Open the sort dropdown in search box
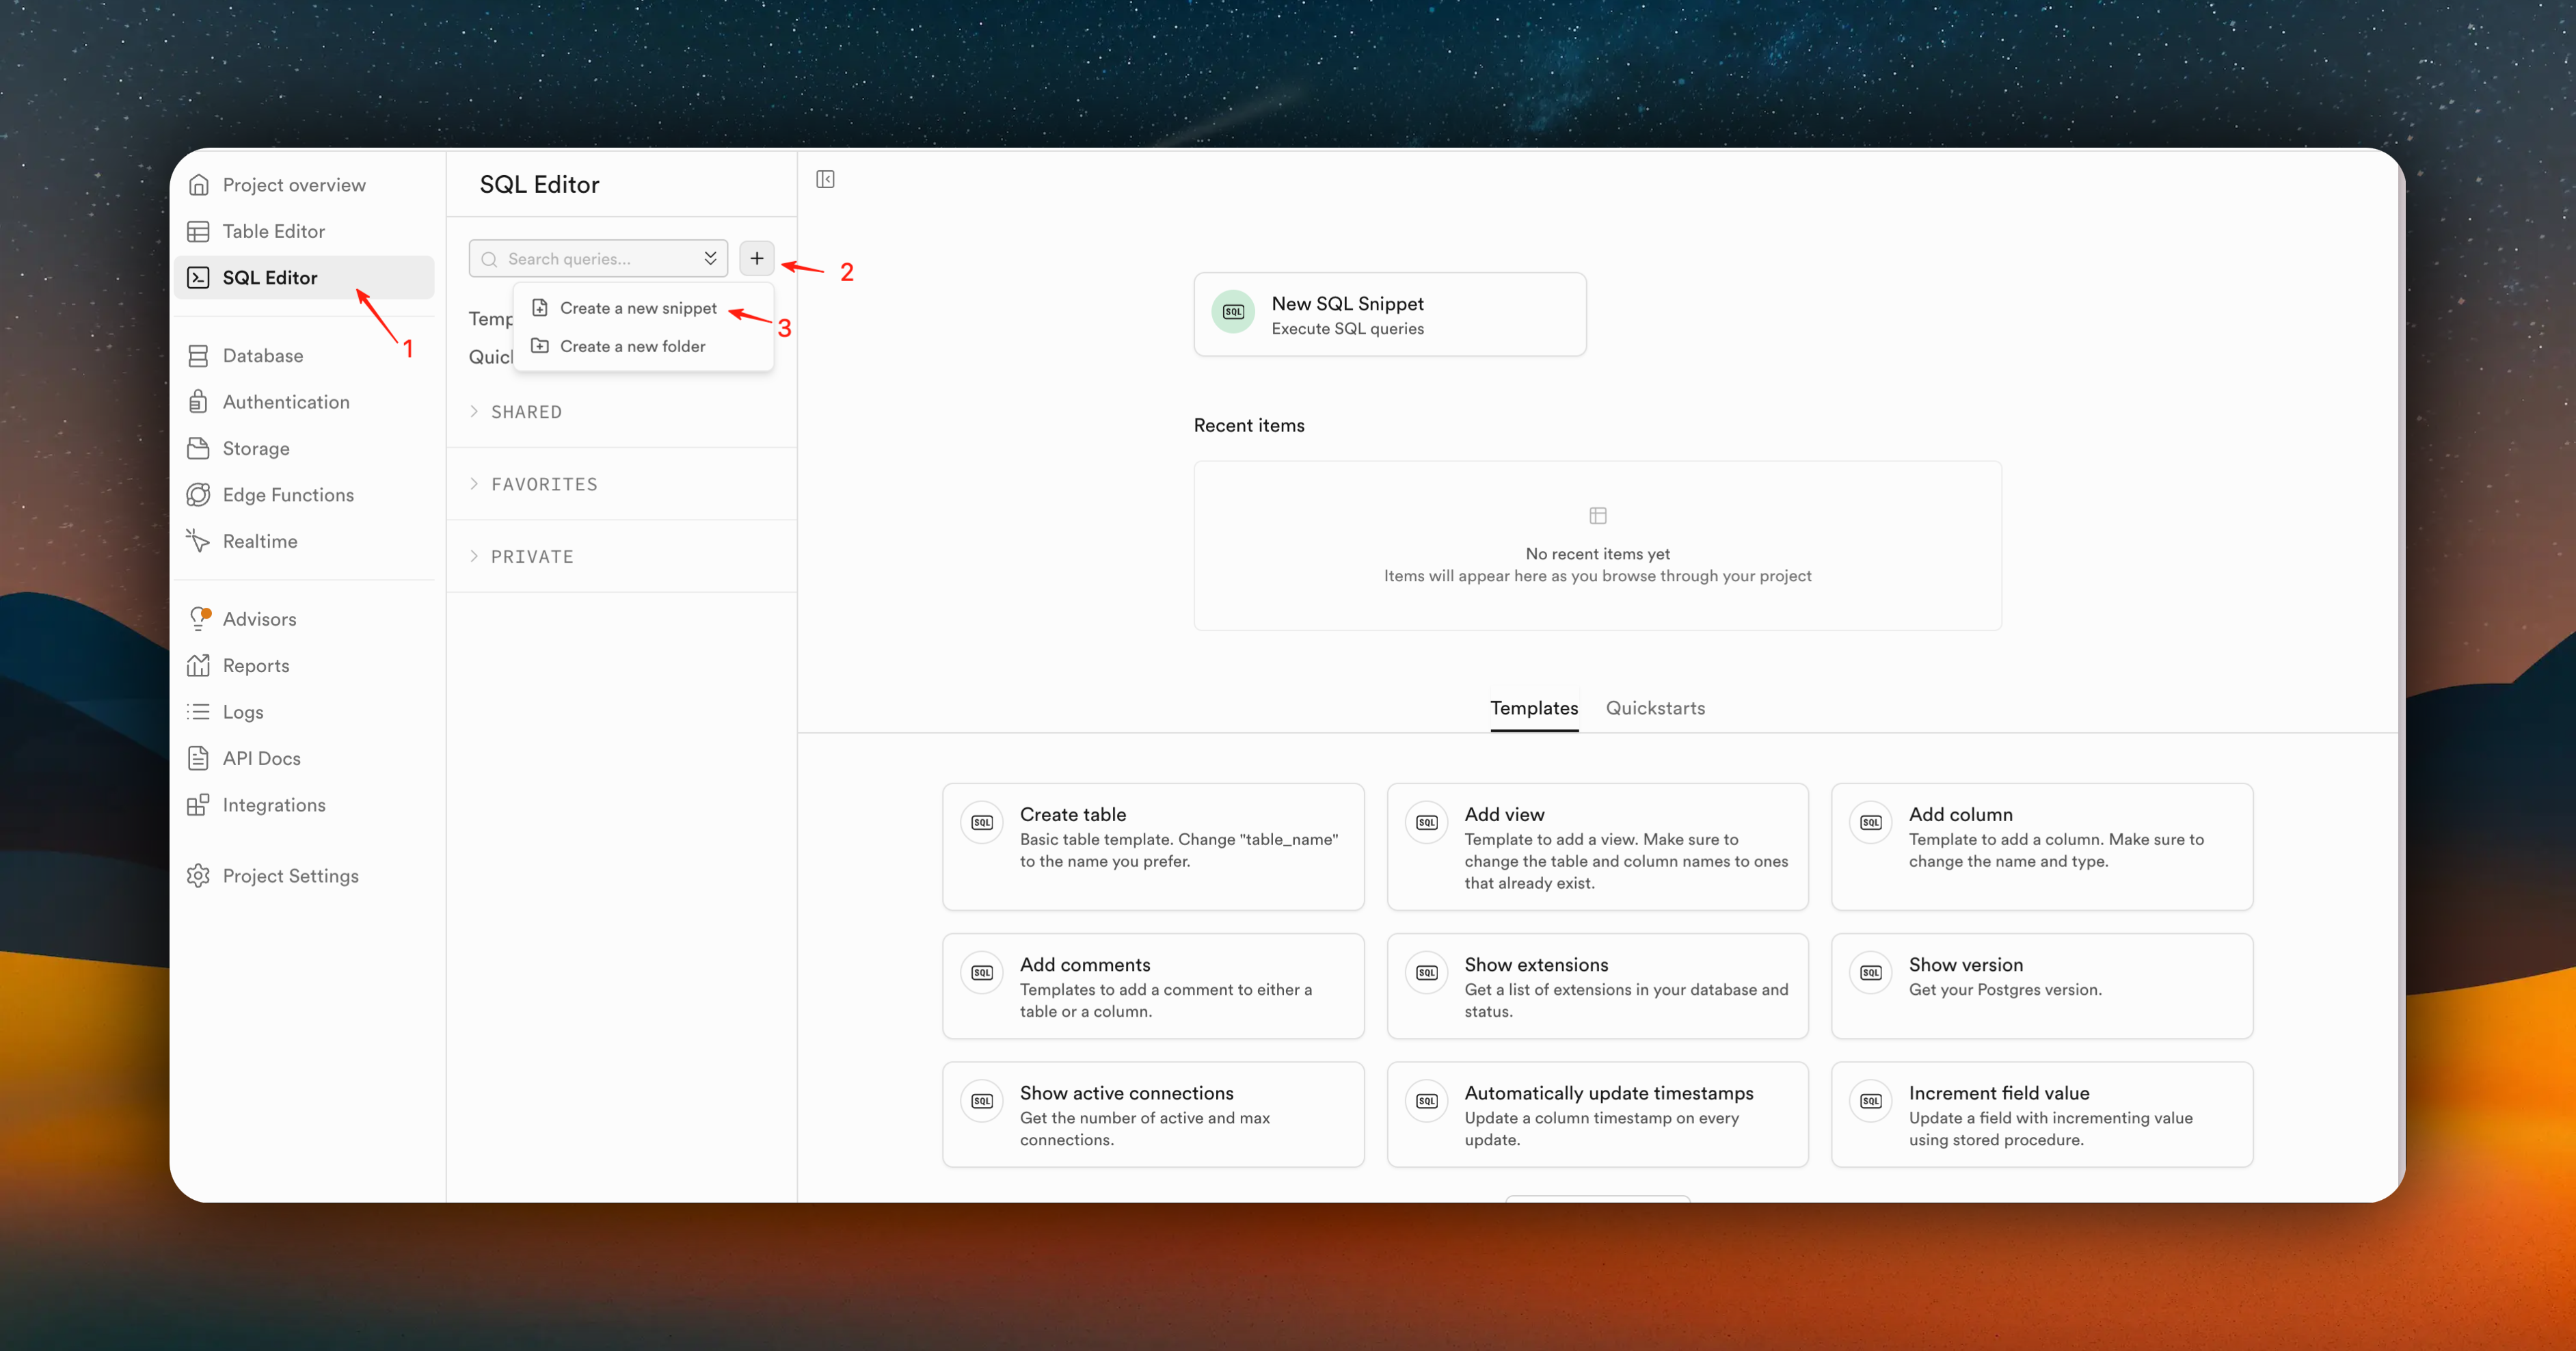Viewport: 2576px width, 1351px height. point(709,258)
